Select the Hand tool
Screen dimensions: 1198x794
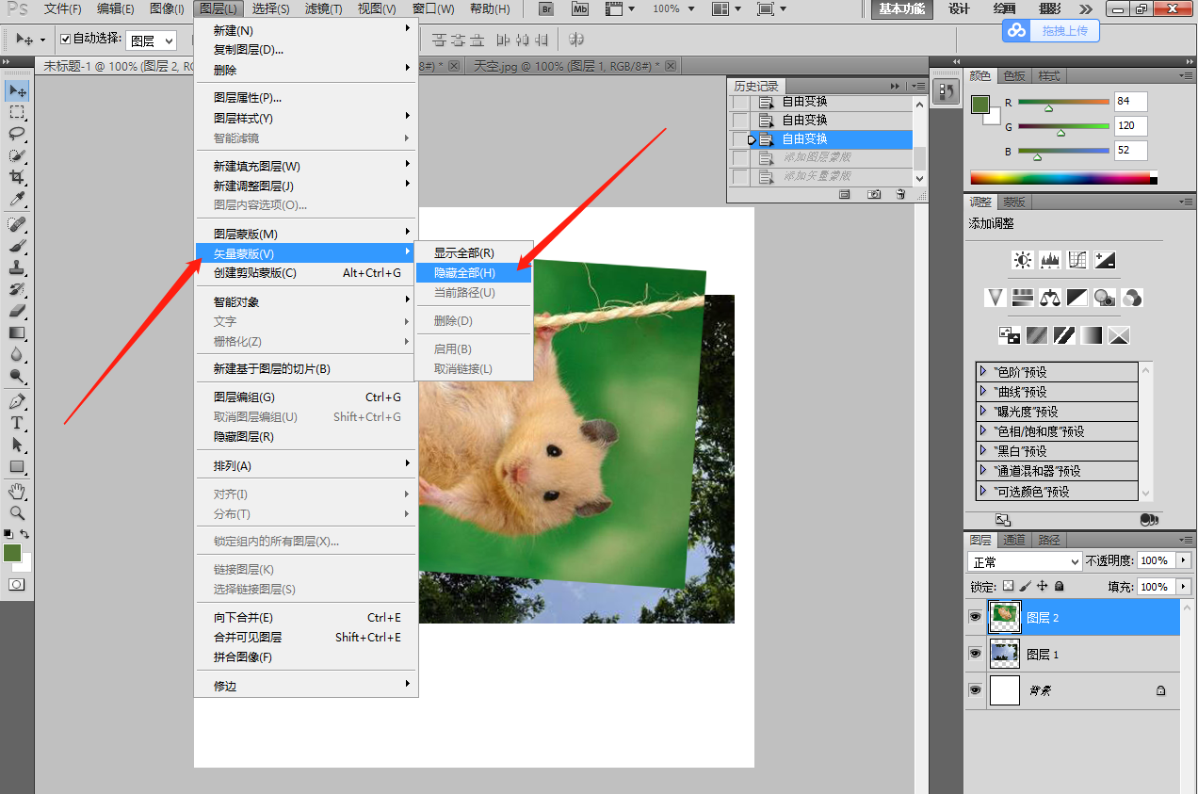(x=17, y=492)
